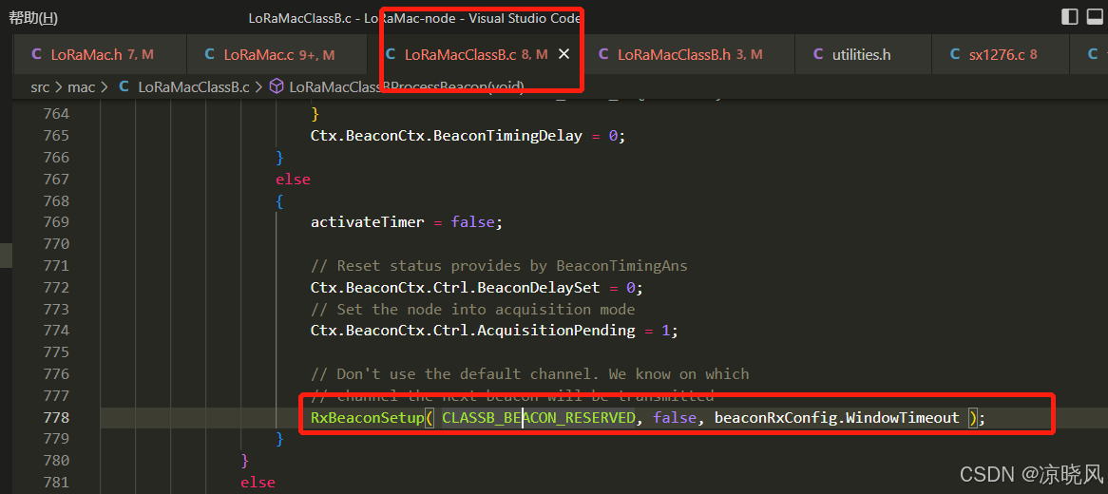Click line number 781 in gutter
1108x494 pixels.
pyautogui.click(x=56, y=482)
